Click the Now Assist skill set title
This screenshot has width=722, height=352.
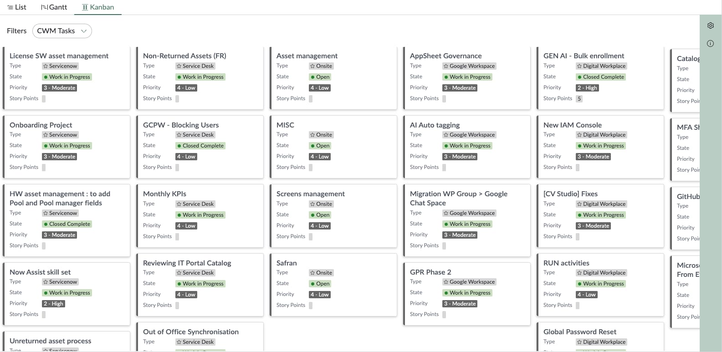pos(40,272)
